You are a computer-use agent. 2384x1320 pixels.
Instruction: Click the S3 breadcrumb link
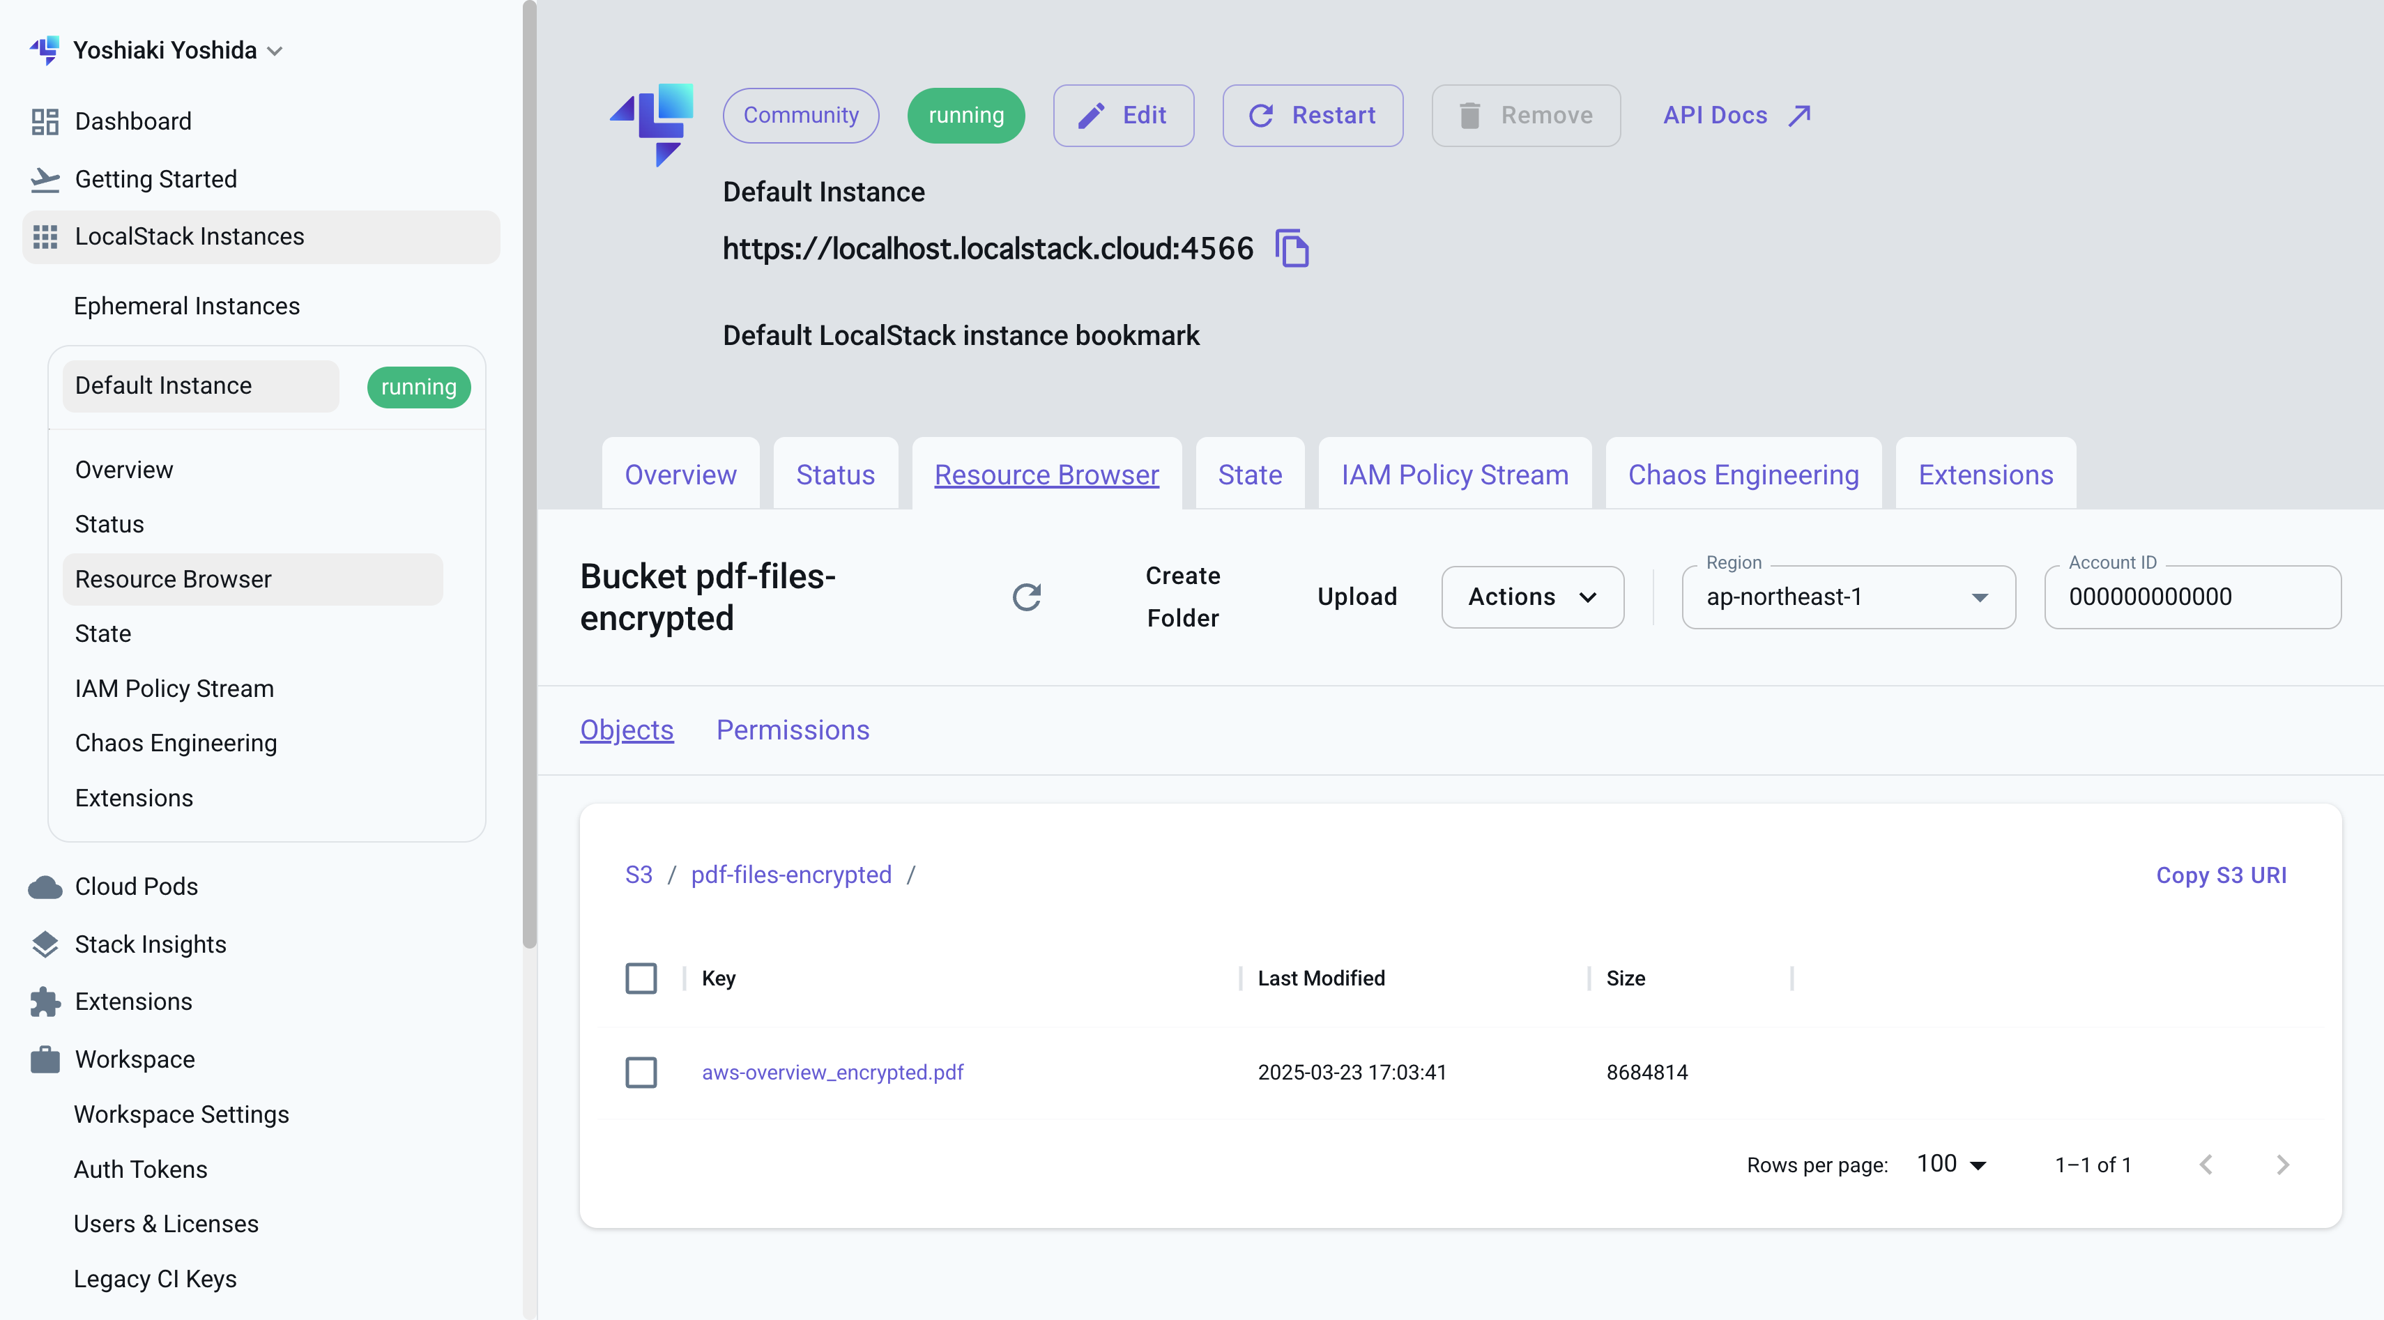(639, 875)
